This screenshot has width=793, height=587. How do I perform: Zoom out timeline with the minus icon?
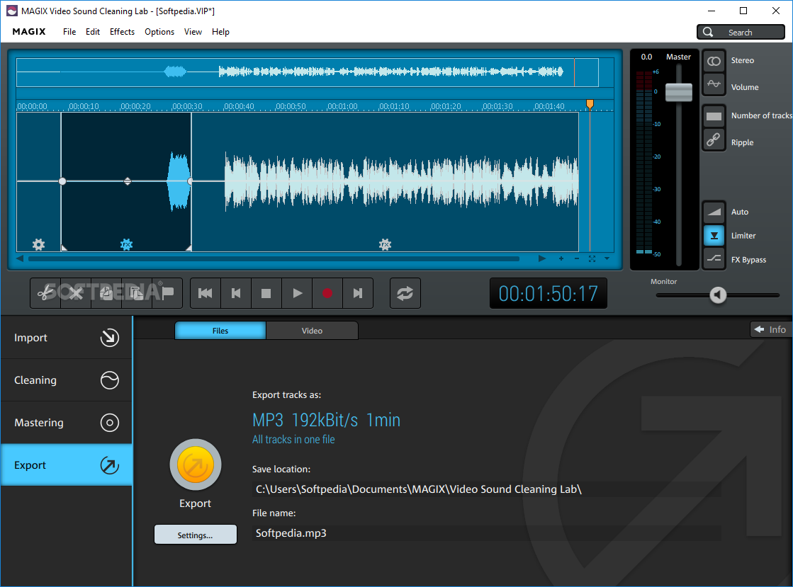577,258
